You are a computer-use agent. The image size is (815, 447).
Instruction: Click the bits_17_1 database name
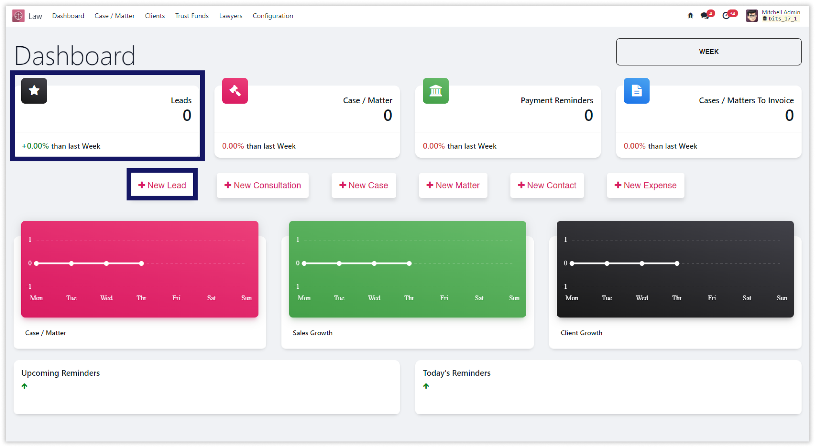tap(783, 19)
